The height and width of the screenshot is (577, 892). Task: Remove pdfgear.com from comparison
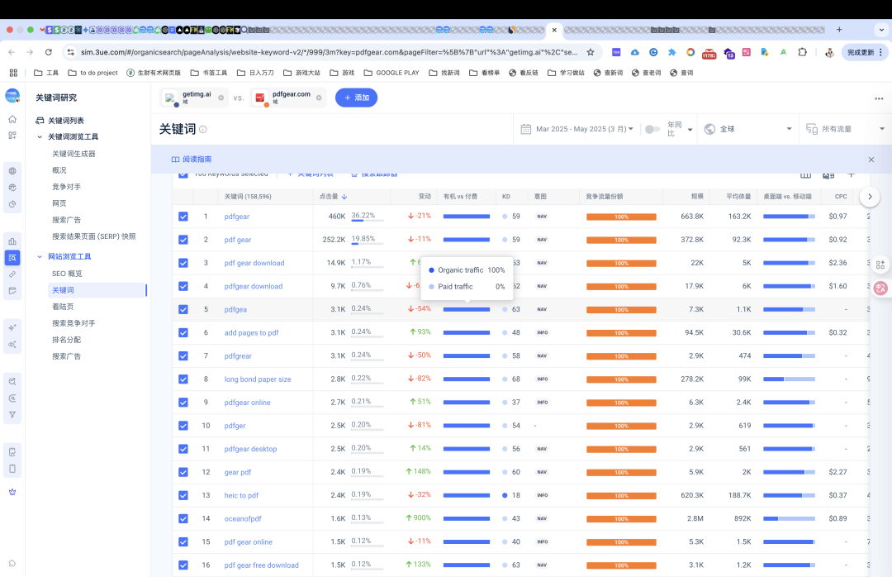(319, 98)
